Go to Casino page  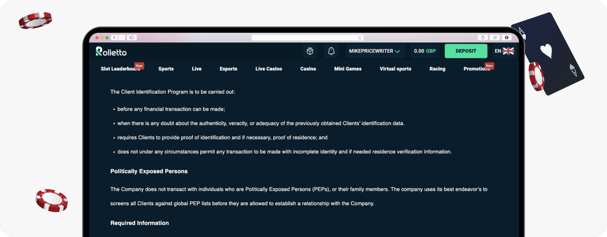point(308,69)
